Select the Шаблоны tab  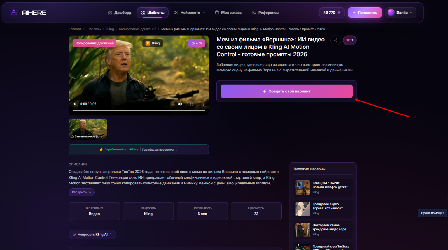(x=153, y=13)
